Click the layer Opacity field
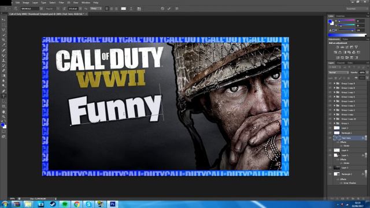 click(x=362, y=73)
